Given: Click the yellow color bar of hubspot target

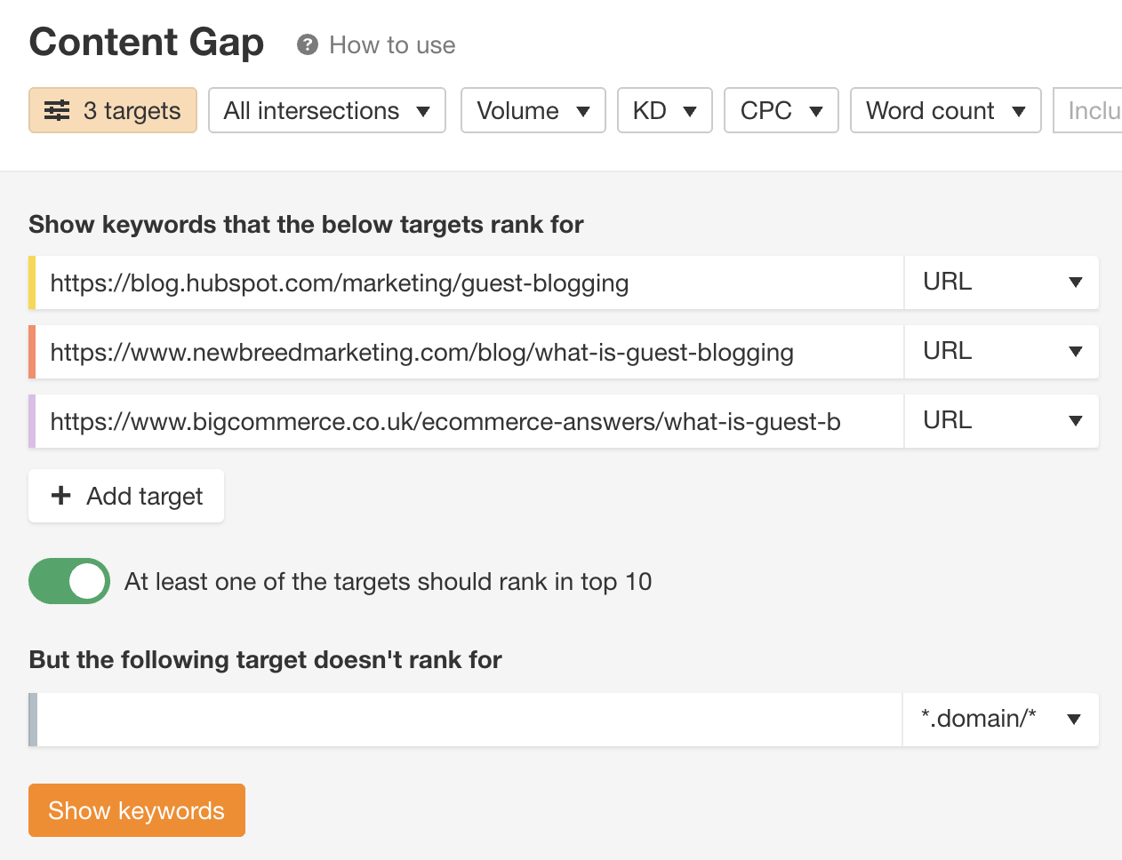Looking at the screenshot, I should coord(32,283).
